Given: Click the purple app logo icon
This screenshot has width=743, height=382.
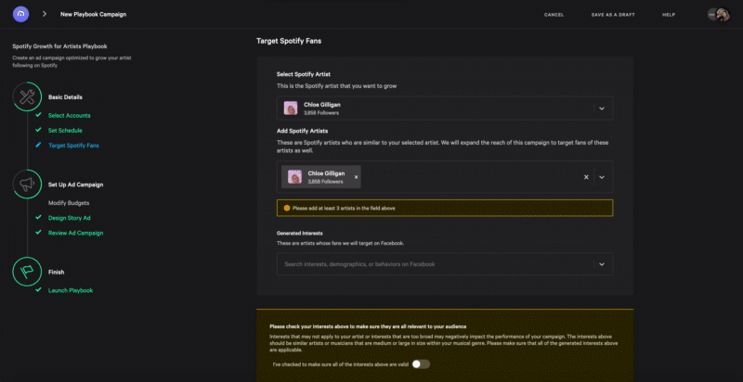Looking at the screenshot, I should [x=21, y=14].
